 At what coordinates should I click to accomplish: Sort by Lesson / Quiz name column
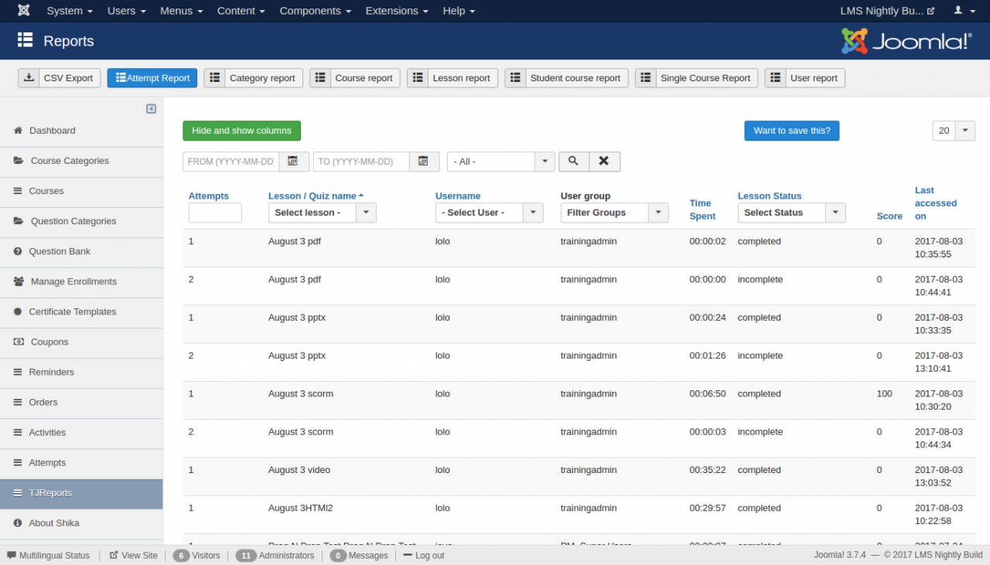point(312,196)
